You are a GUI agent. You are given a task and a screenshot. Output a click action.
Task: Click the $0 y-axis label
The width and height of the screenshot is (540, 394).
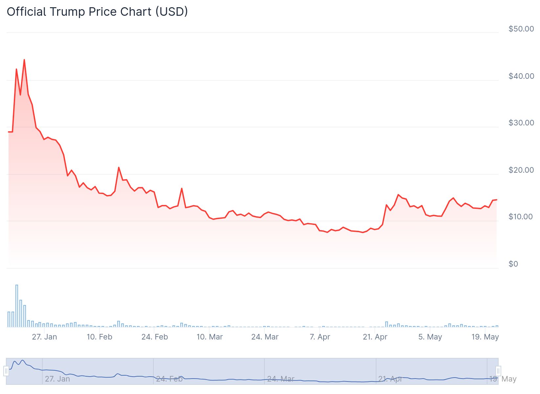(513, 264)
